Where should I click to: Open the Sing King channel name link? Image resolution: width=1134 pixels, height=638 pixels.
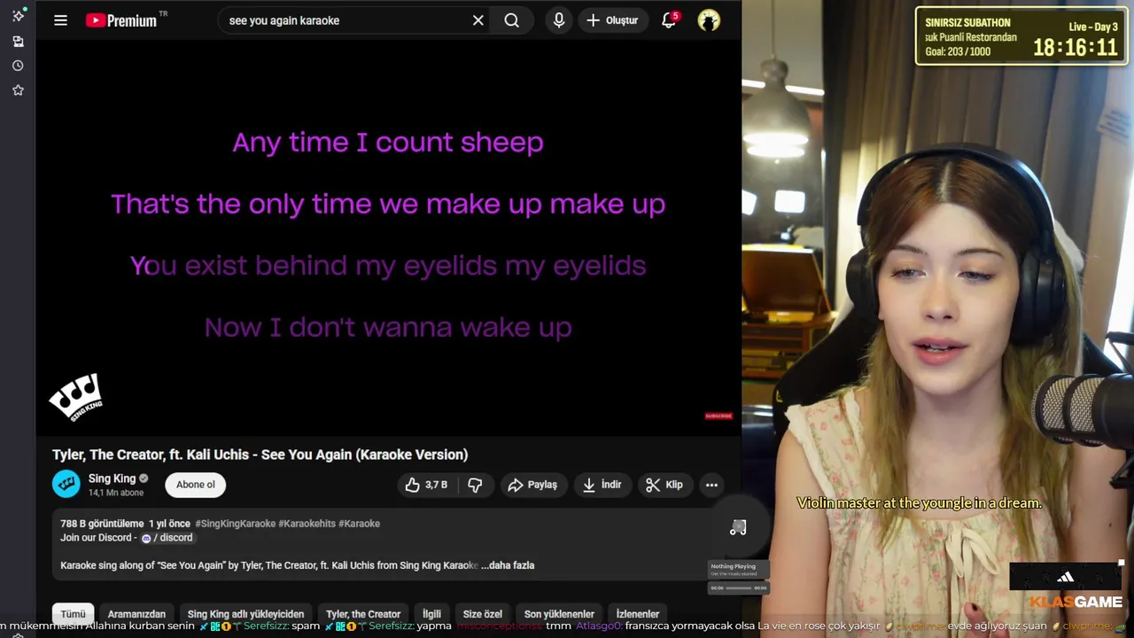(x=112, y=478)
